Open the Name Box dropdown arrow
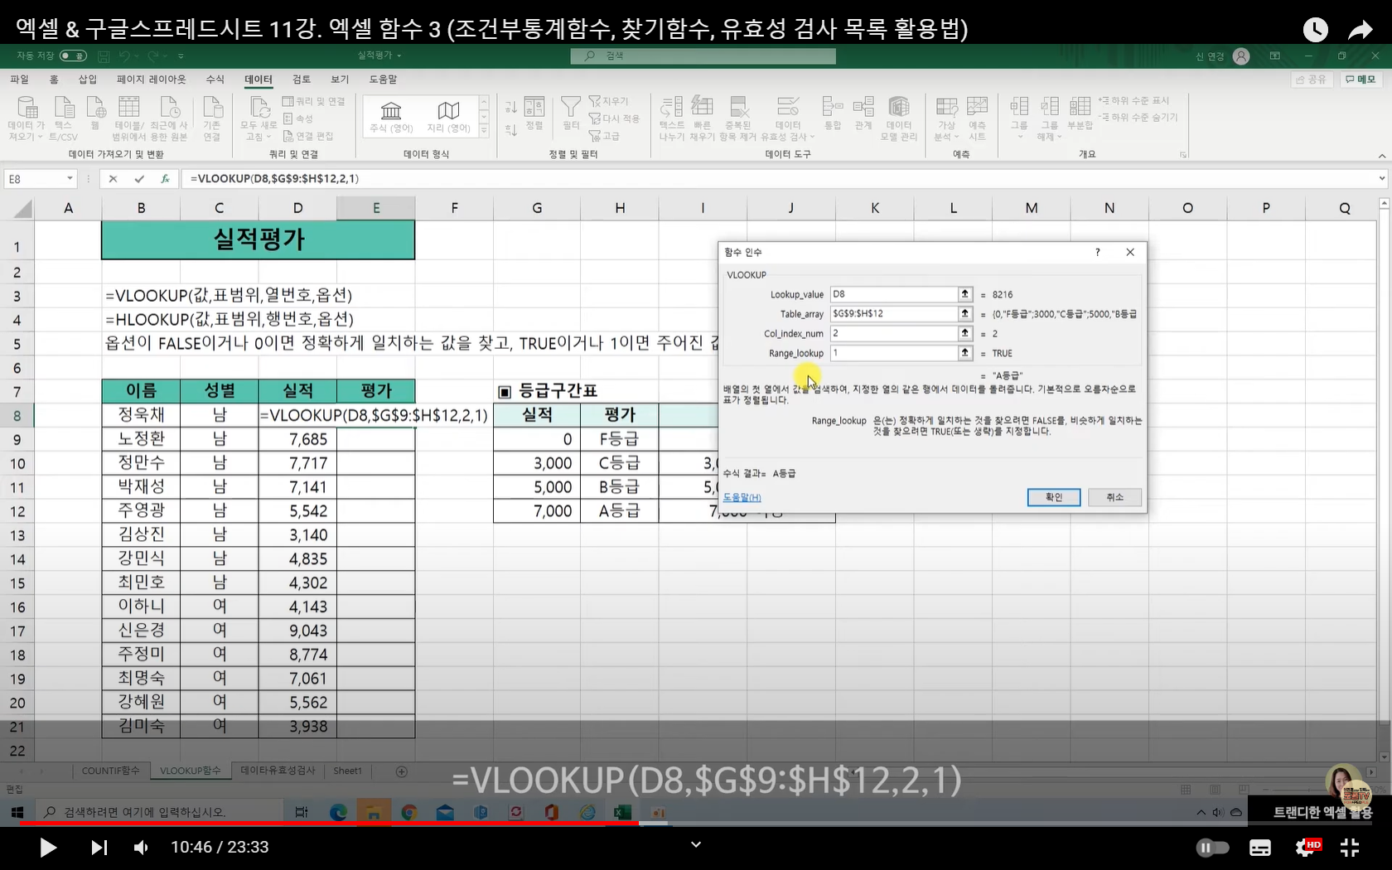The image size is (1392, 870). click(70, 178)
